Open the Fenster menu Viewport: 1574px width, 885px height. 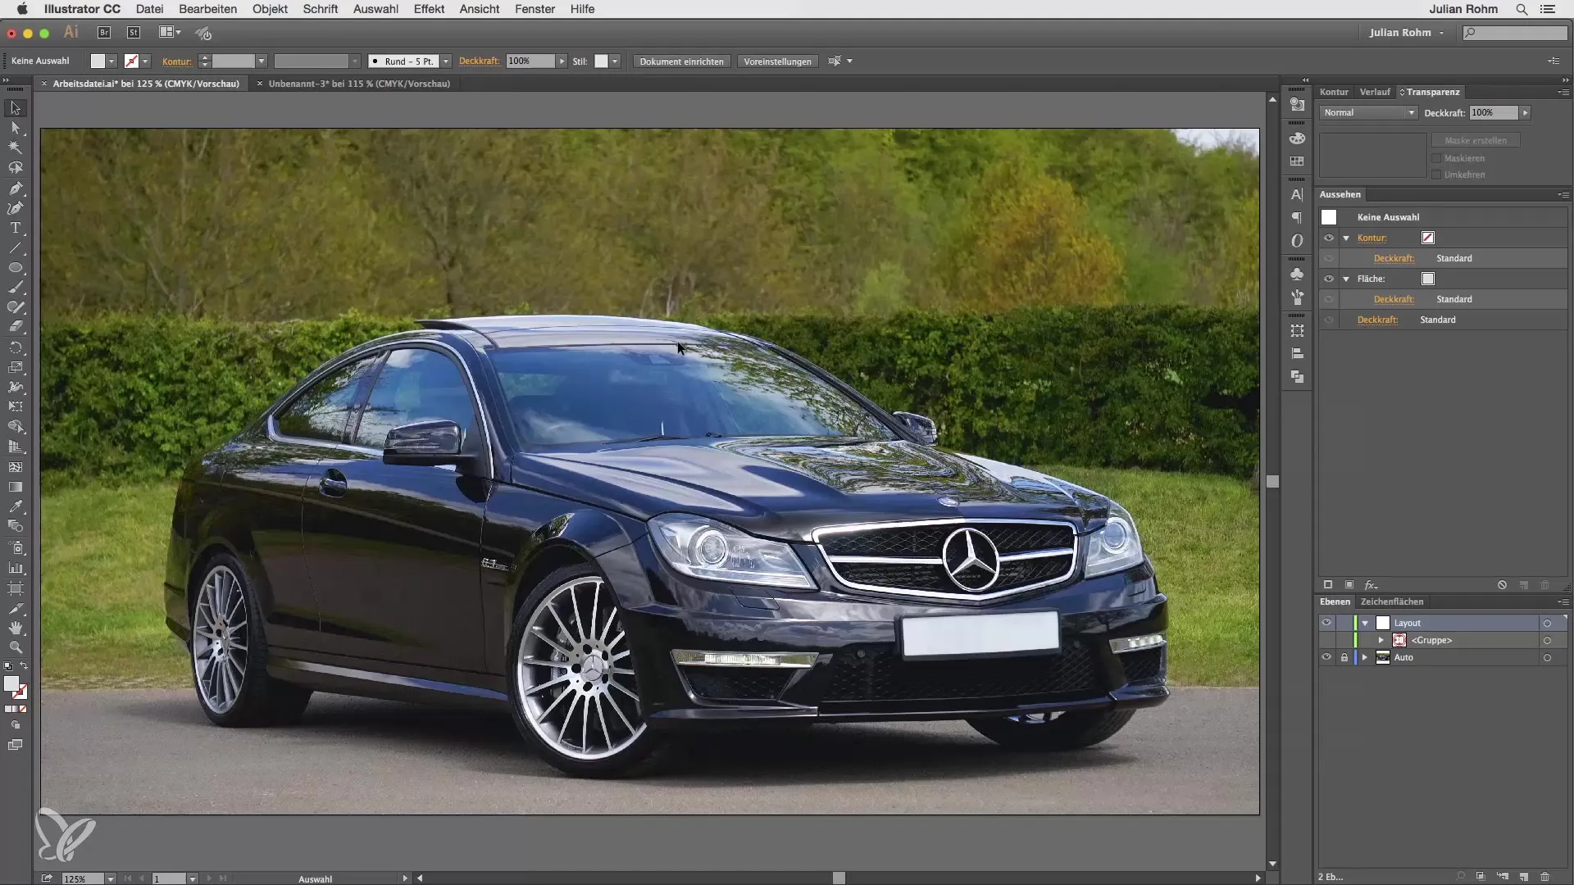535,9
